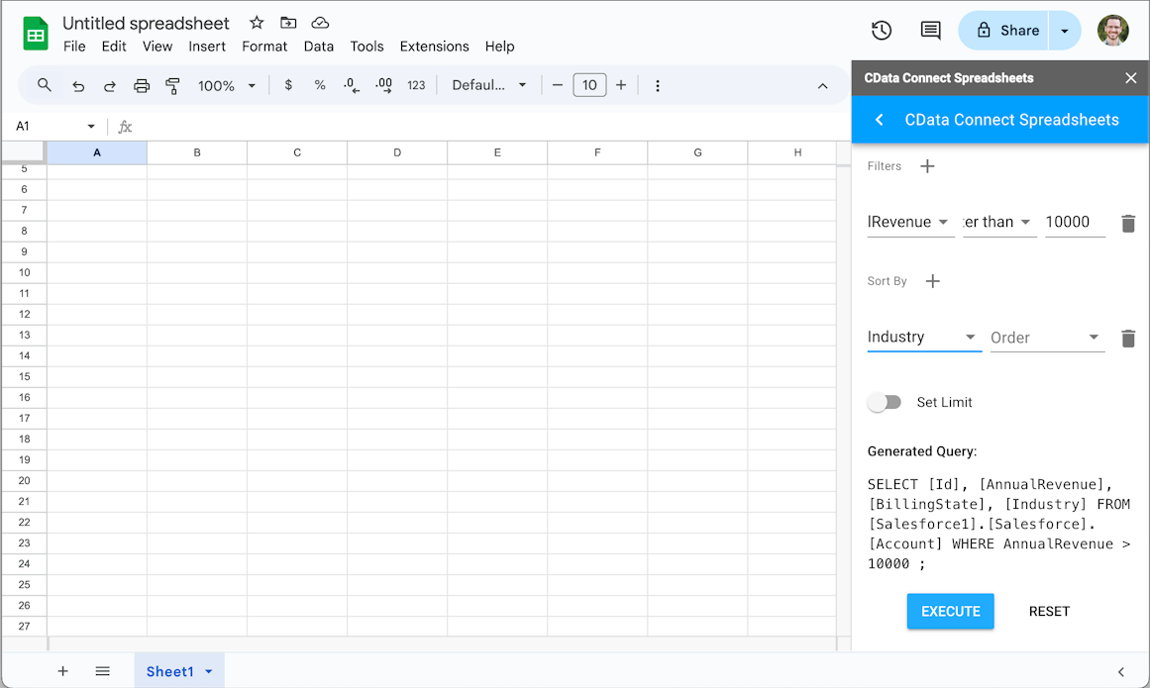
Task: Switch to Sheet1 tab
Action: 170,671
